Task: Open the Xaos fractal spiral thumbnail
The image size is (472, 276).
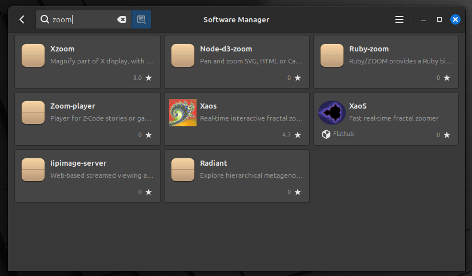Action: pyautogui.click(x=183, y=113)
